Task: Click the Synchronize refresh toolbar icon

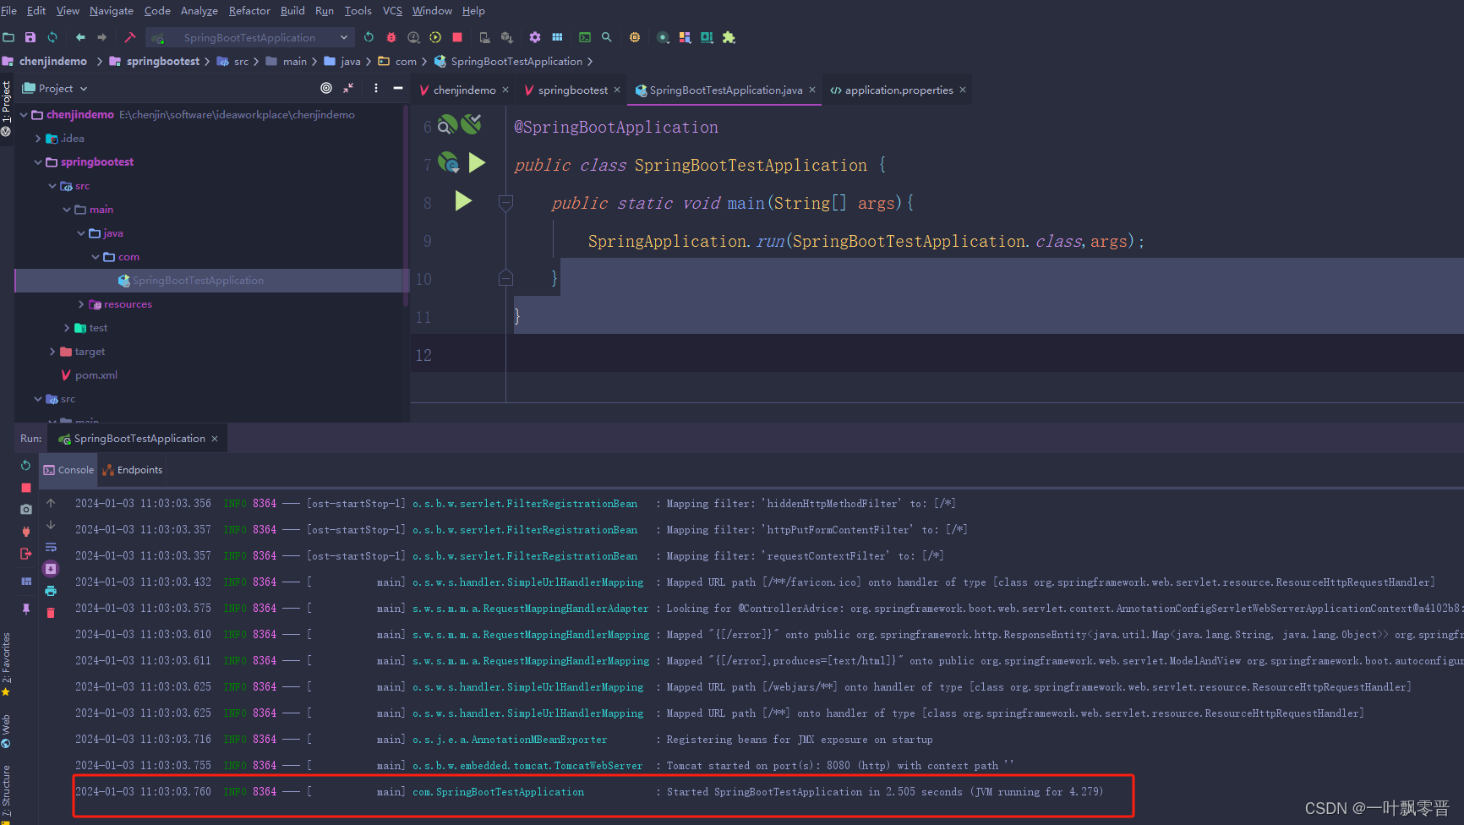Action: [52, 37]
